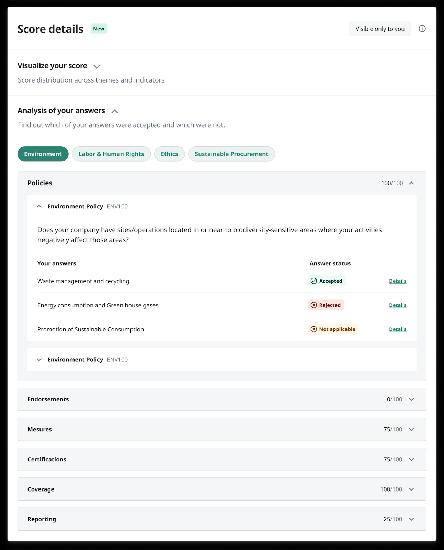Image resolution: width=444 pixels, height=550 pixels.
Task: Open the Ethics theme tab
Action: [169, 154]
